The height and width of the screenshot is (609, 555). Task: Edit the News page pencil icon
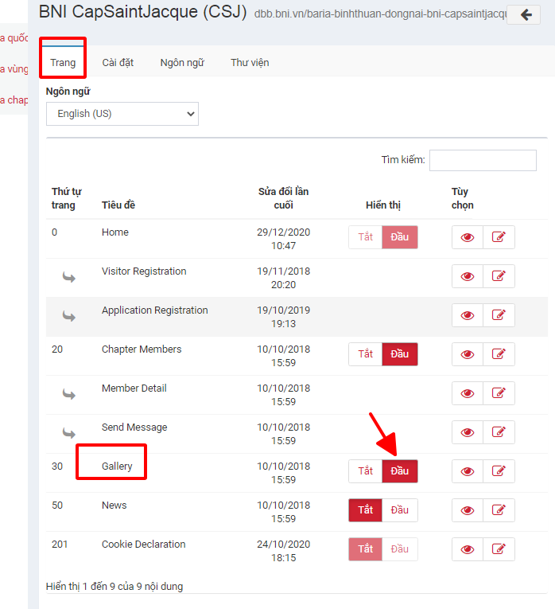[499, 510]
